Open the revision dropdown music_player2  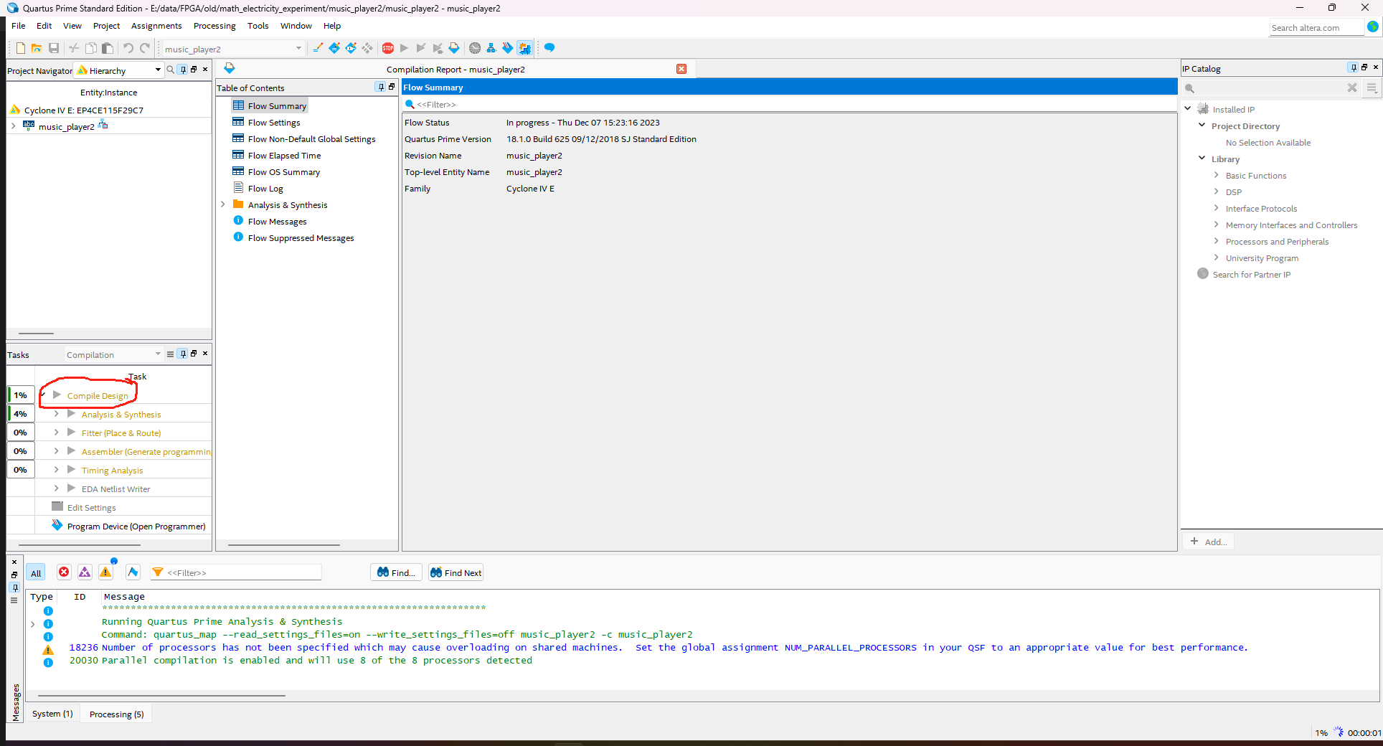coord(233,49)
